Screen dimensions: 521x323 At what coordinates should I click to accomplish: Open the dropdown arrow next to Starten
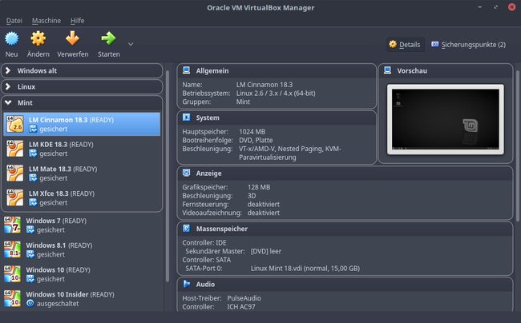(131, 44)
